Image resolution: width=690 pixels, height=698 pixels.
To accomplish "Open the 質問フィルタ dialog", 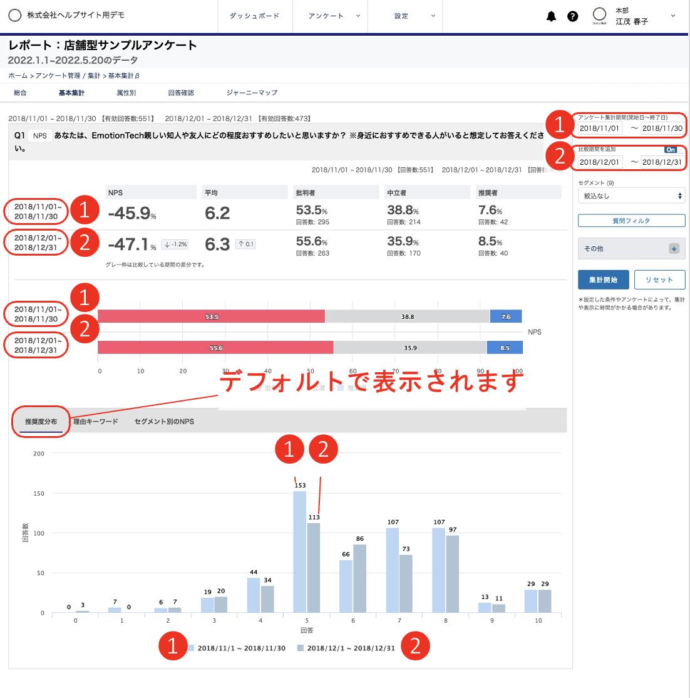I will 631,220.
